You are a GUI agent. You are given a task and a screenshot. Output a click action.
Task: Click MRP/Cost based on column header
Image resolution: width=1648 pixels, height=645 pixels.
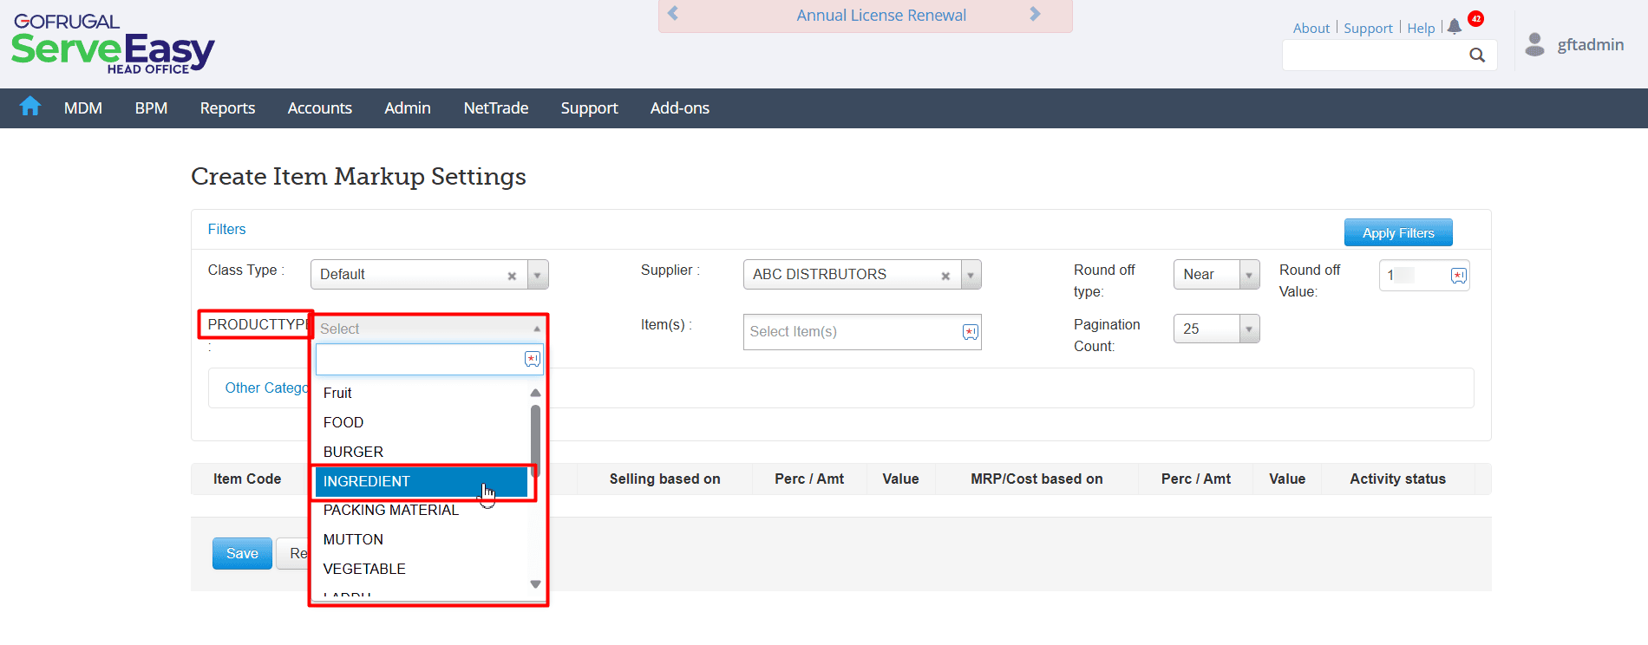coord(1037,479)
